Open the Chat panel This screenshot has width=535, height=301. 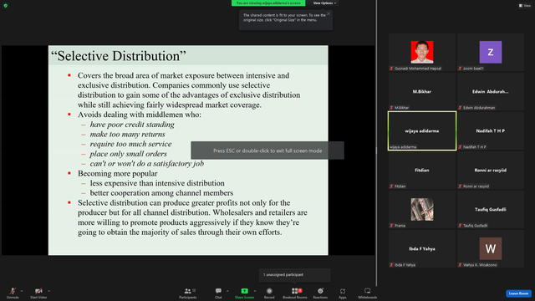218,293
